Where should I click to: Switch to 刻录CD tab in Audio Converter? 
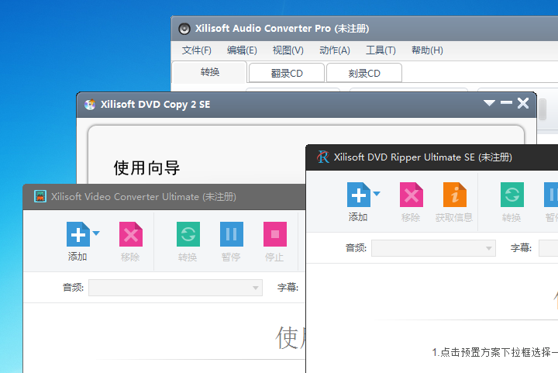[x=364, y=73]
